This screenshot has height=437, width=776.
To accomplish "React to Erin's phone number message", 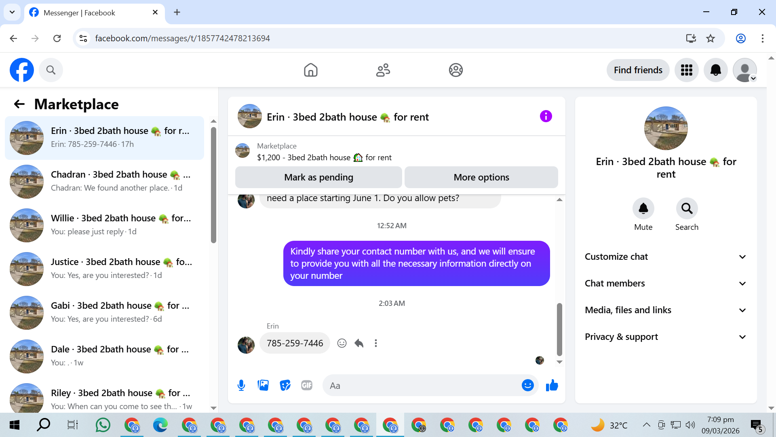I will coord(342,343).
